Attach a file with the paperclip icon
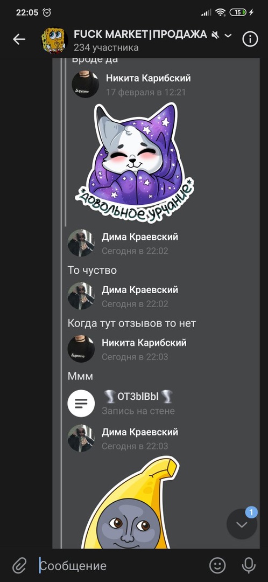Viewport: 268px width, 582px height. 19,566
